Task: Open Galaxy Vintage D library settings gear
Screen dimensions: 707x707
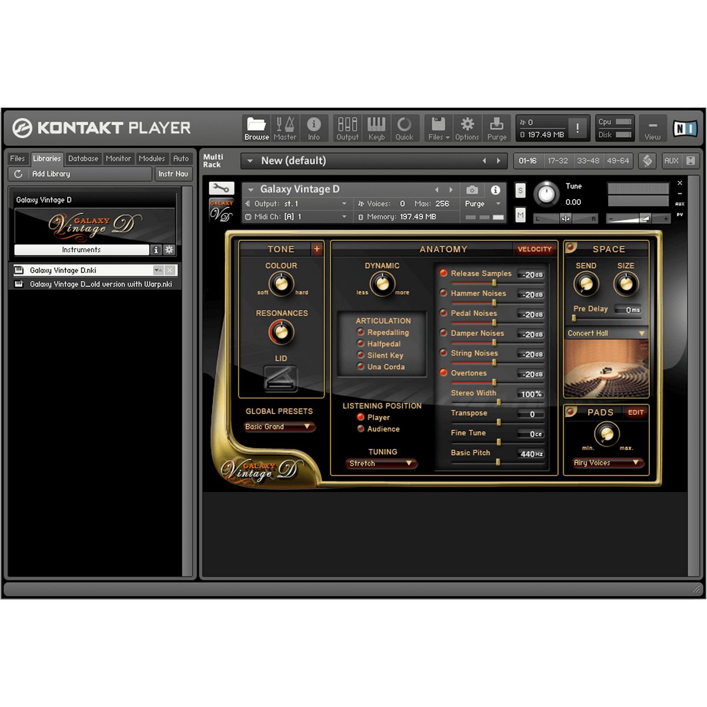Action: coord(169,250)
